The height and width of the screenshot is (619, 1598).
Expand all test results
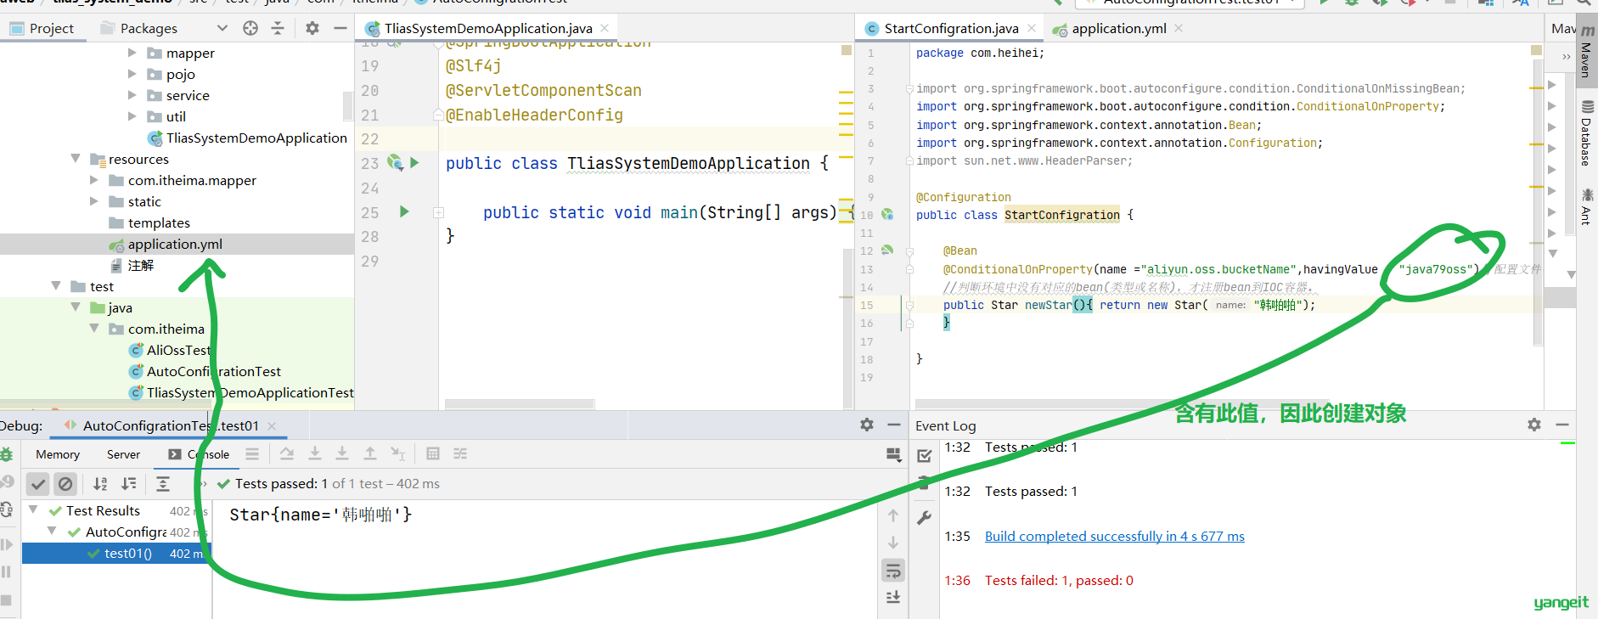click(163, 484)
